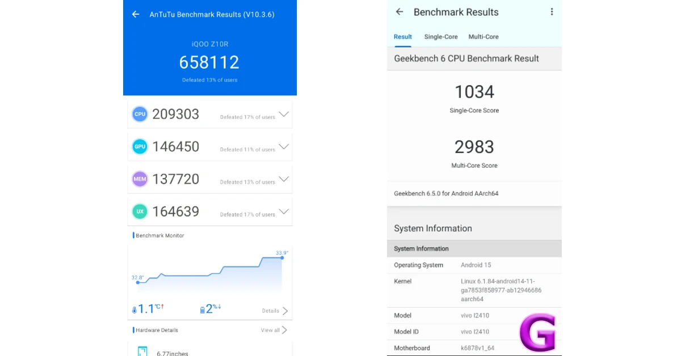Select the Motherboard row label
The width and height of the screenshot is (681, 356).
[x=412, y=348]
